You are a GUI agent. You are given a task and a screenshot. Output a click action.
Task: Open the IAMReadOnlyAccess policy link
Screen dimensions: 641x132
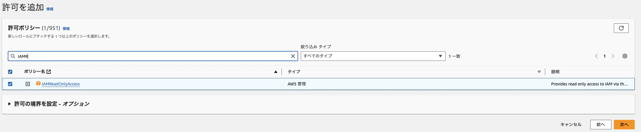pyautogui.click(x=61, y=84)
